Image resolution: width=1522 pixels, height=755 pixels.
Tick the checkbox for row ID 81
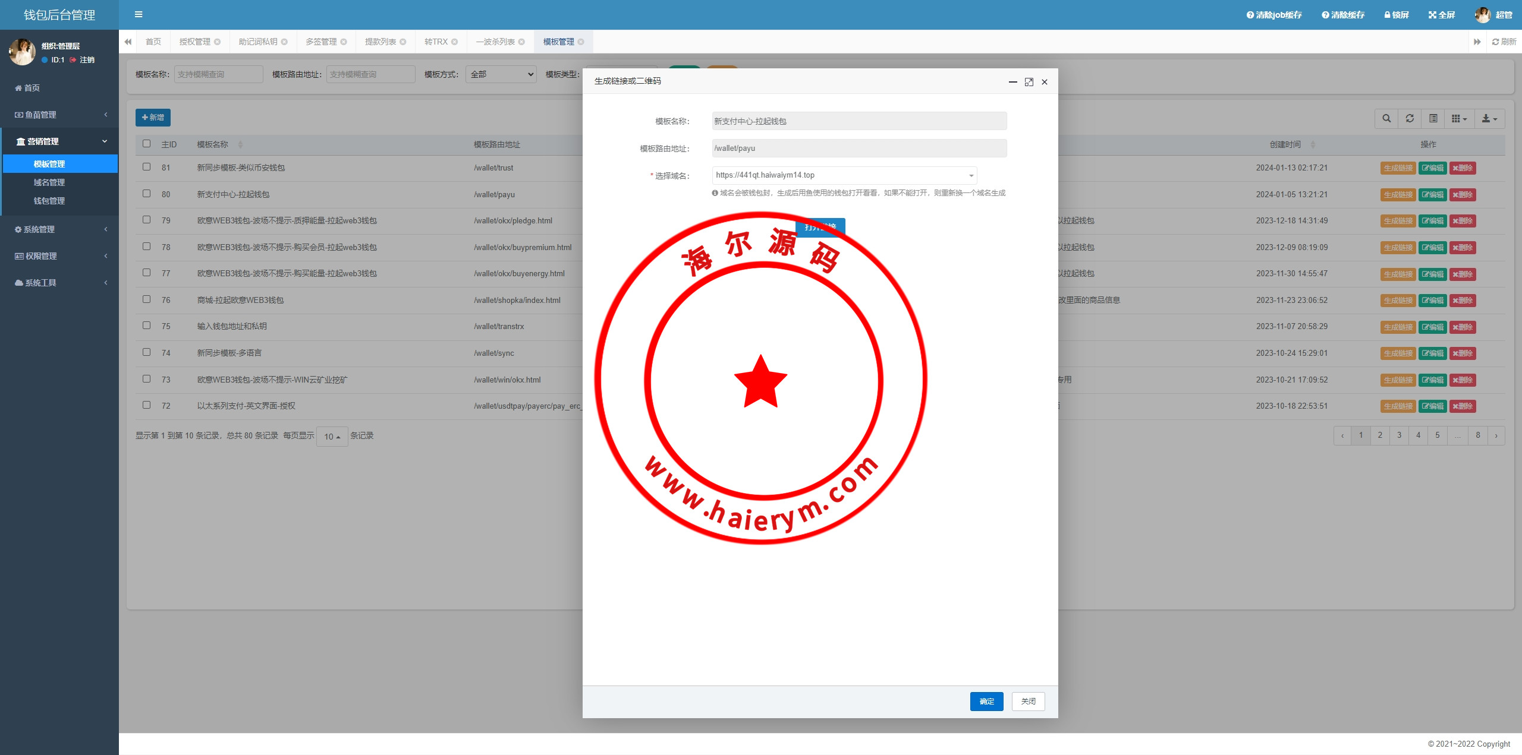click(147, 167)
